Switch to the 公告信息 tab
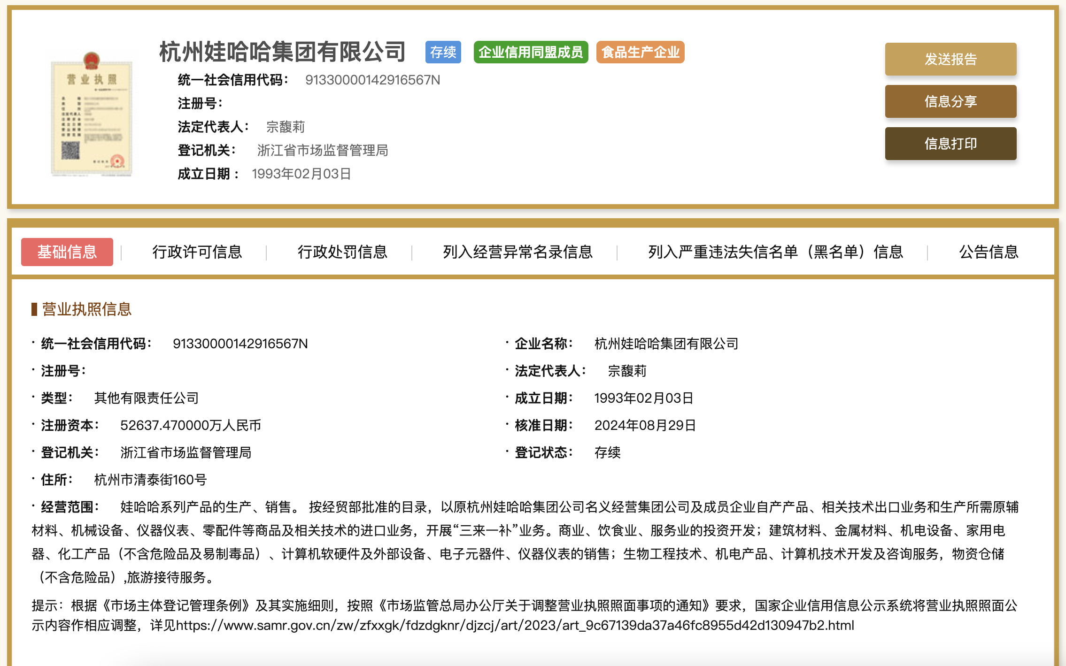1066x666 pixels. point(987,252)
